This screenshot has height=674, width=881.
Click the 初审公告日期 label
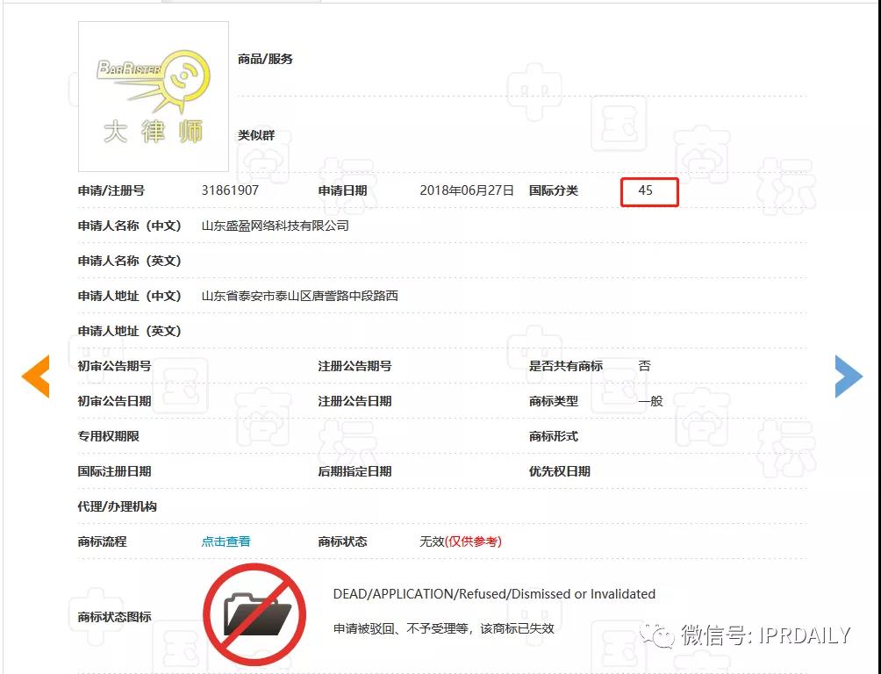(115, 401)
